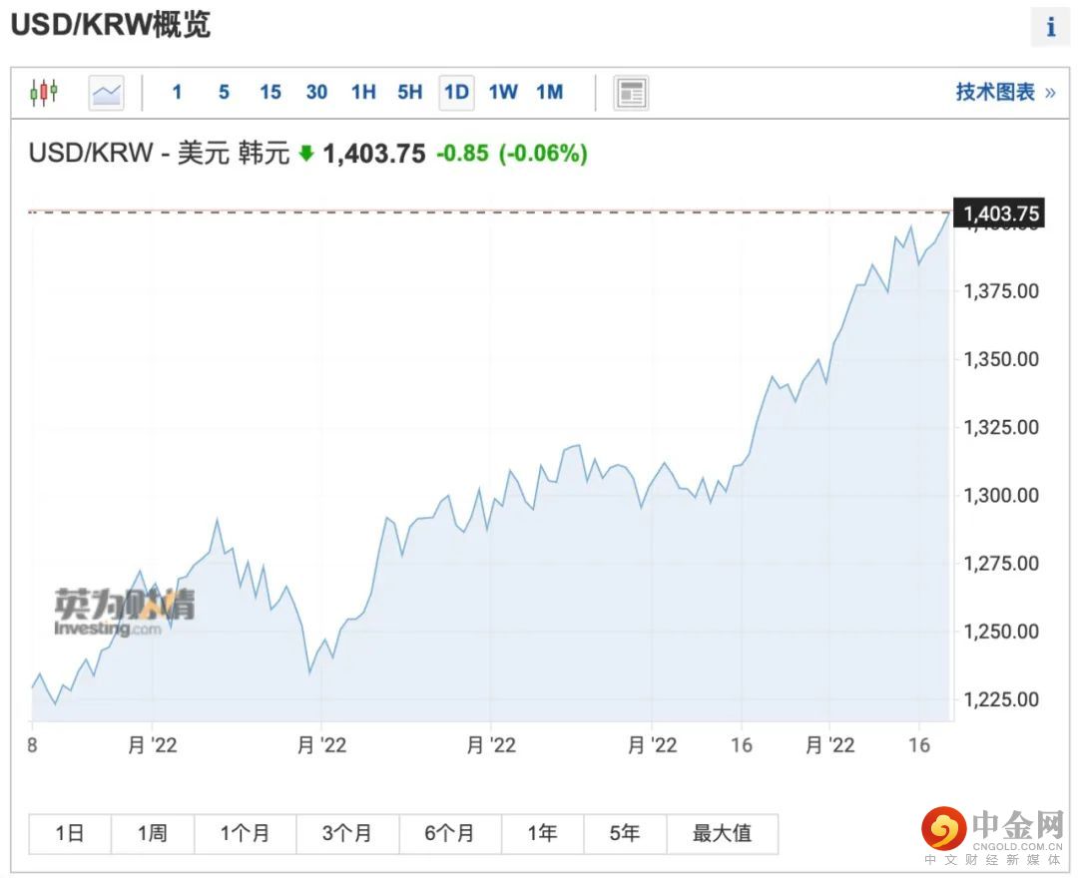Click the 1,300.00 axis label
The image size is (1078, 878).
click(1001, 495)
